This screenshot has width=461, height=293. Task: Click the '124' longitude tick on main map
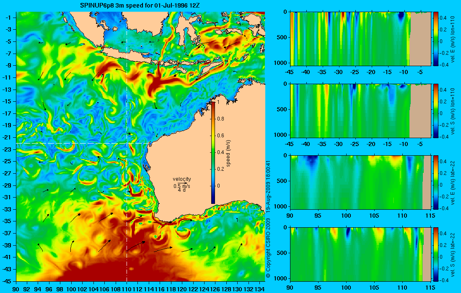205,289
